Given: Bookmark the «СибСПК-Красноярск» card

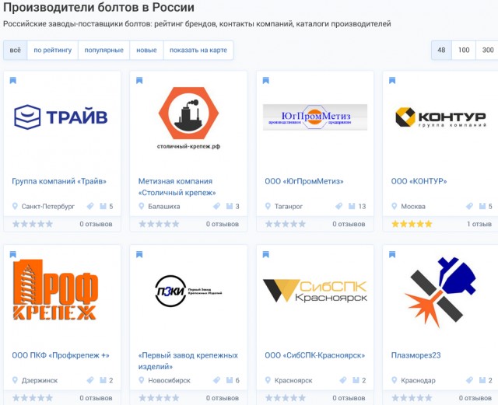Looking at the screenshot, I should [266, 254].
